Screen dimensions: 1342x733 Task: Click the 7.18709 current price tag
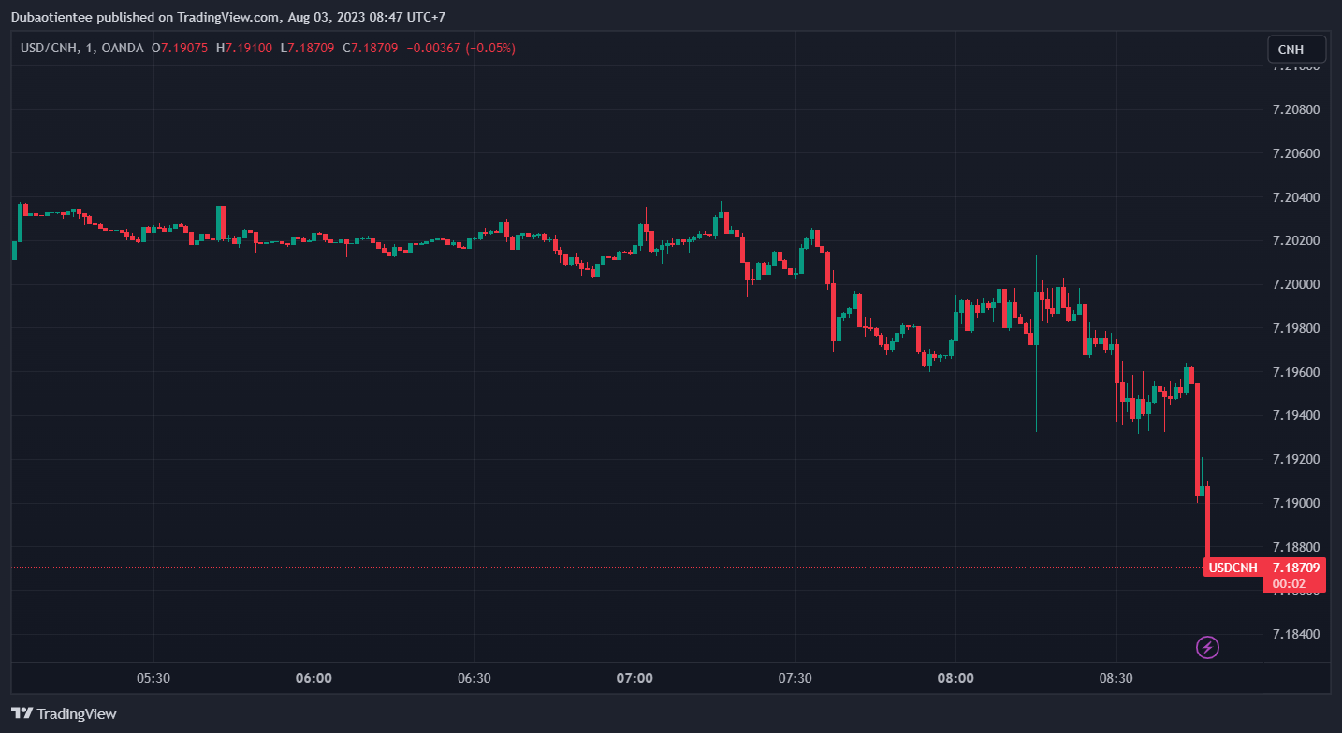pyautogui.click(x=1295, y=568)
